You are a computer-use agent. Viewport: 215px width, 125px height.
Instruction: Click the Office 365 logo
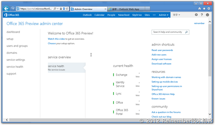(12, 15)
